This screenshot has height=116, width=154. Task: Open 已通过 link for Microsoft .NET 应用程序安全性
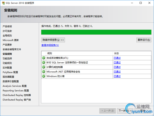click(117, 72)
